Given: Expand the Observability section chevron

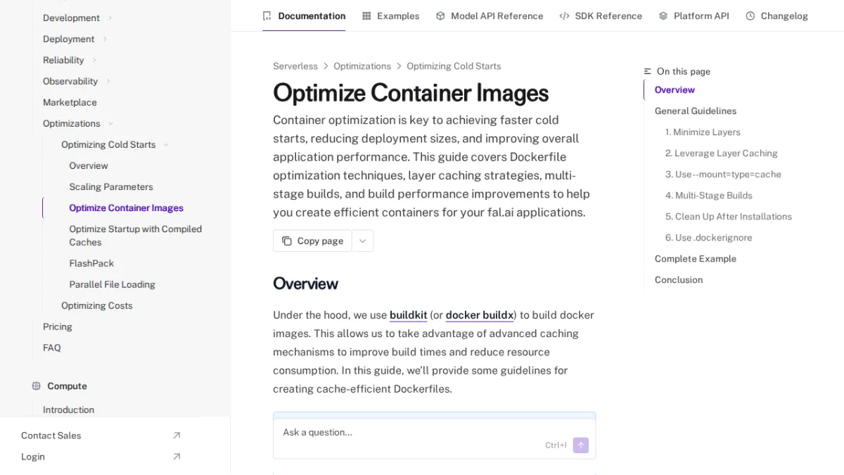Looking at the screenshot, I should click(108, 81).
